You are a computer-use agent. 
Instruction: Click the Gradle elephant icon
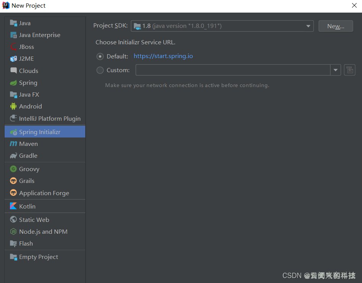(13, 156)
